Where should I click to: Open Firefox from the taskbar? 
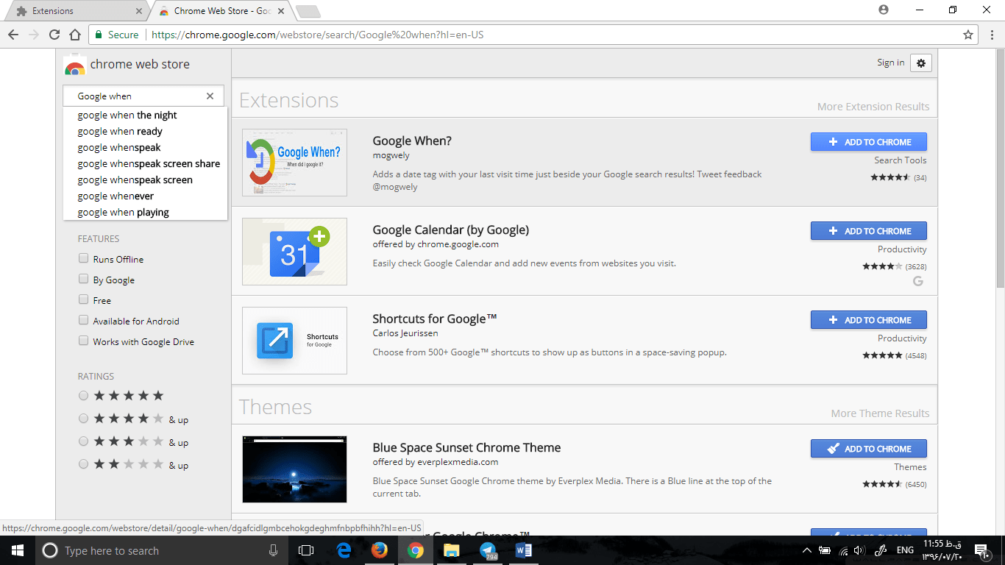(379, 550)
